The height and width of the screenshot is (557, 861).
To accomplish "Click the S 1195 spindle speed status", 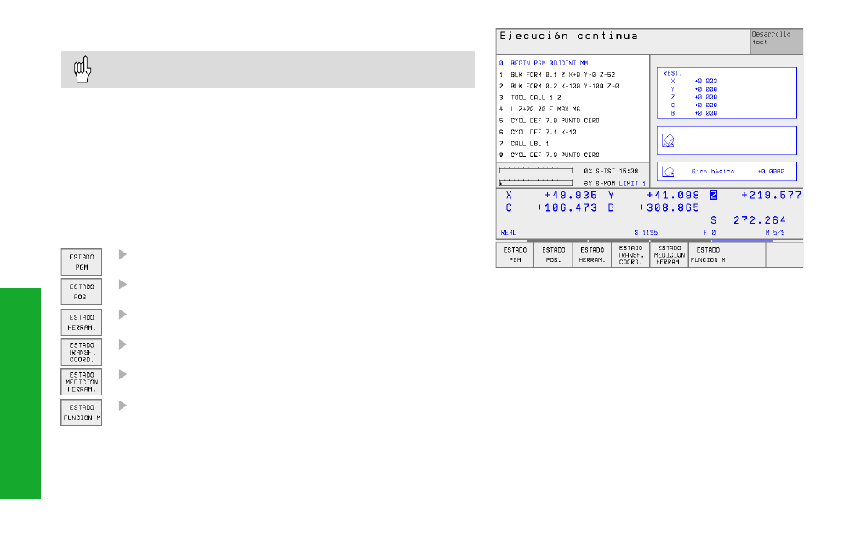I will tap(646, 233).
